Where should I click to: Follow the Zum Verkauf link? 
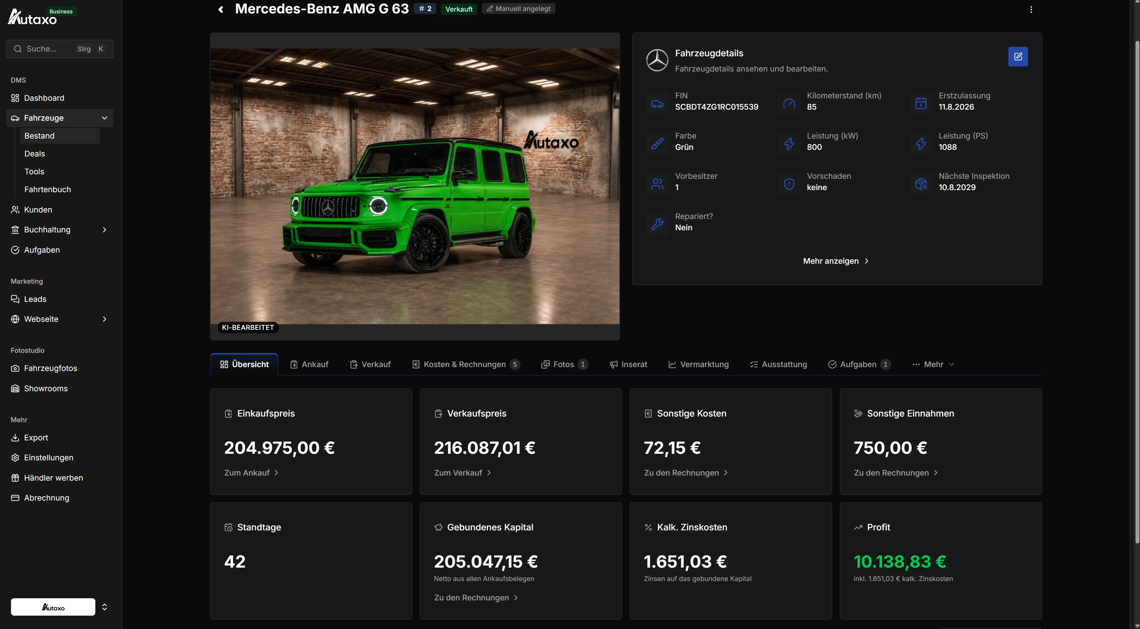pyautogui.click(x=462, y=473)
